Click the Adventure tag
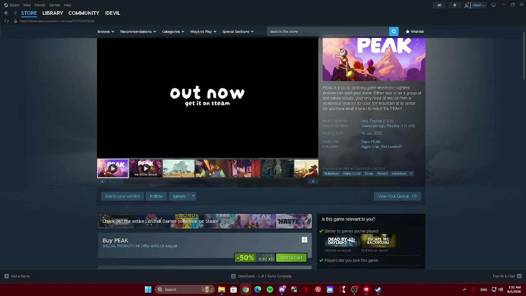The height and width of the screenshot is (296, 526). (399, 173)
